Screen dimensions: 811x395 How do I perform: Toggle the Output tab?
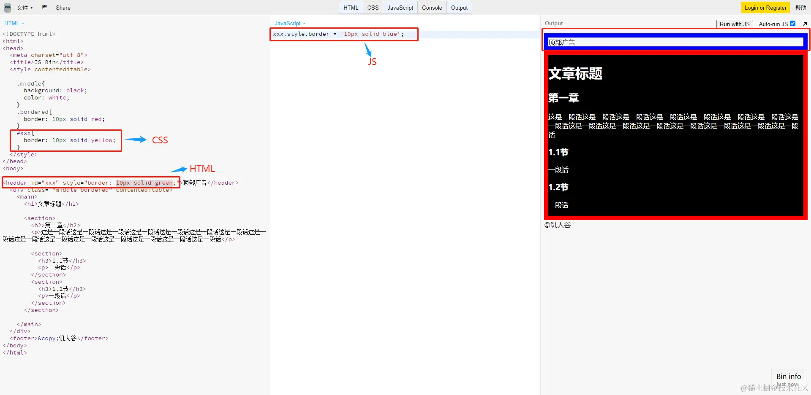tap(459, 7)
